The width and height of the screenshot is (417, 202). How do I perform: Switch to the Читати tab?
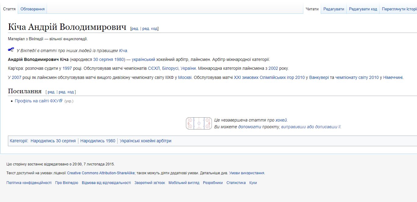312,9
